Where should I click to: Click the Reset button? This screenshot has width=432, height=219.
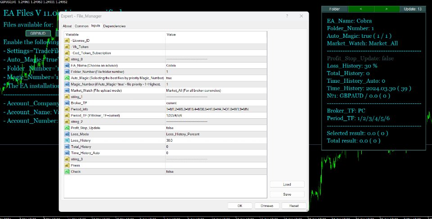(294, 206)
